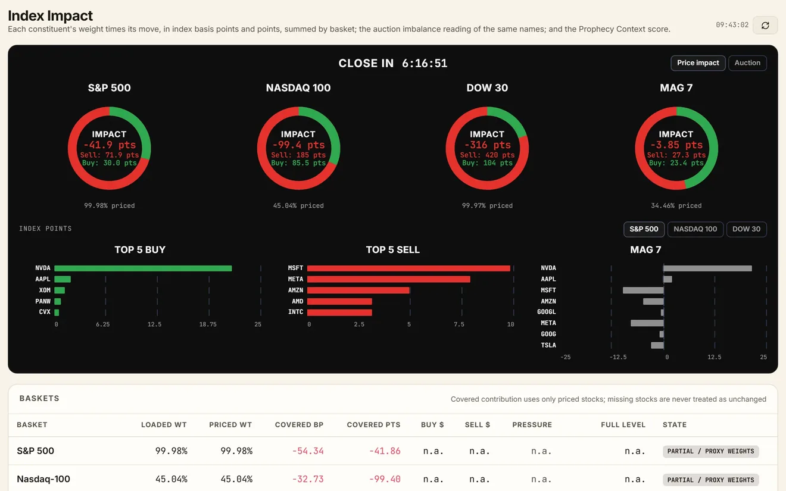Click S&P 500 row Partial / Proxy Weights badge
The height and width of the screenshot is (491, 786).
pyautogui.click(x=711, y=451)
